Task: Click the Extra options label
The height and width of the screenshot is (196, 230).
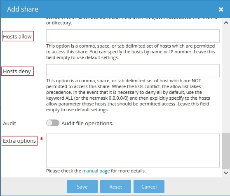Action: pyautogui.click(x=19, y=141)
